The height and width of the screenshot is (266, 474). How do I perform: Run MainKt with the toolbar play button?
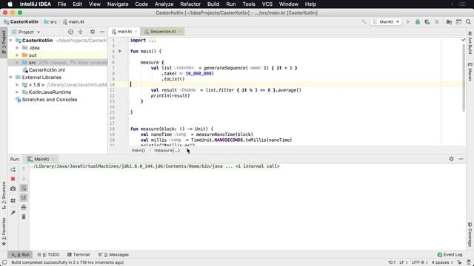coord(408,21)
